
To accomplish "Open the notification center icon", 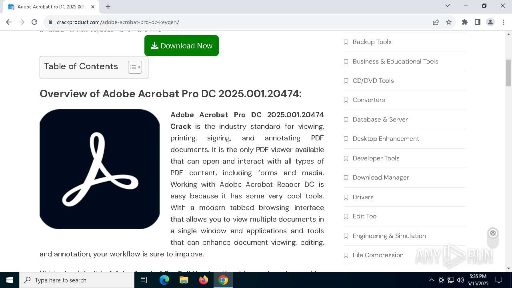I will coord(499,280).
